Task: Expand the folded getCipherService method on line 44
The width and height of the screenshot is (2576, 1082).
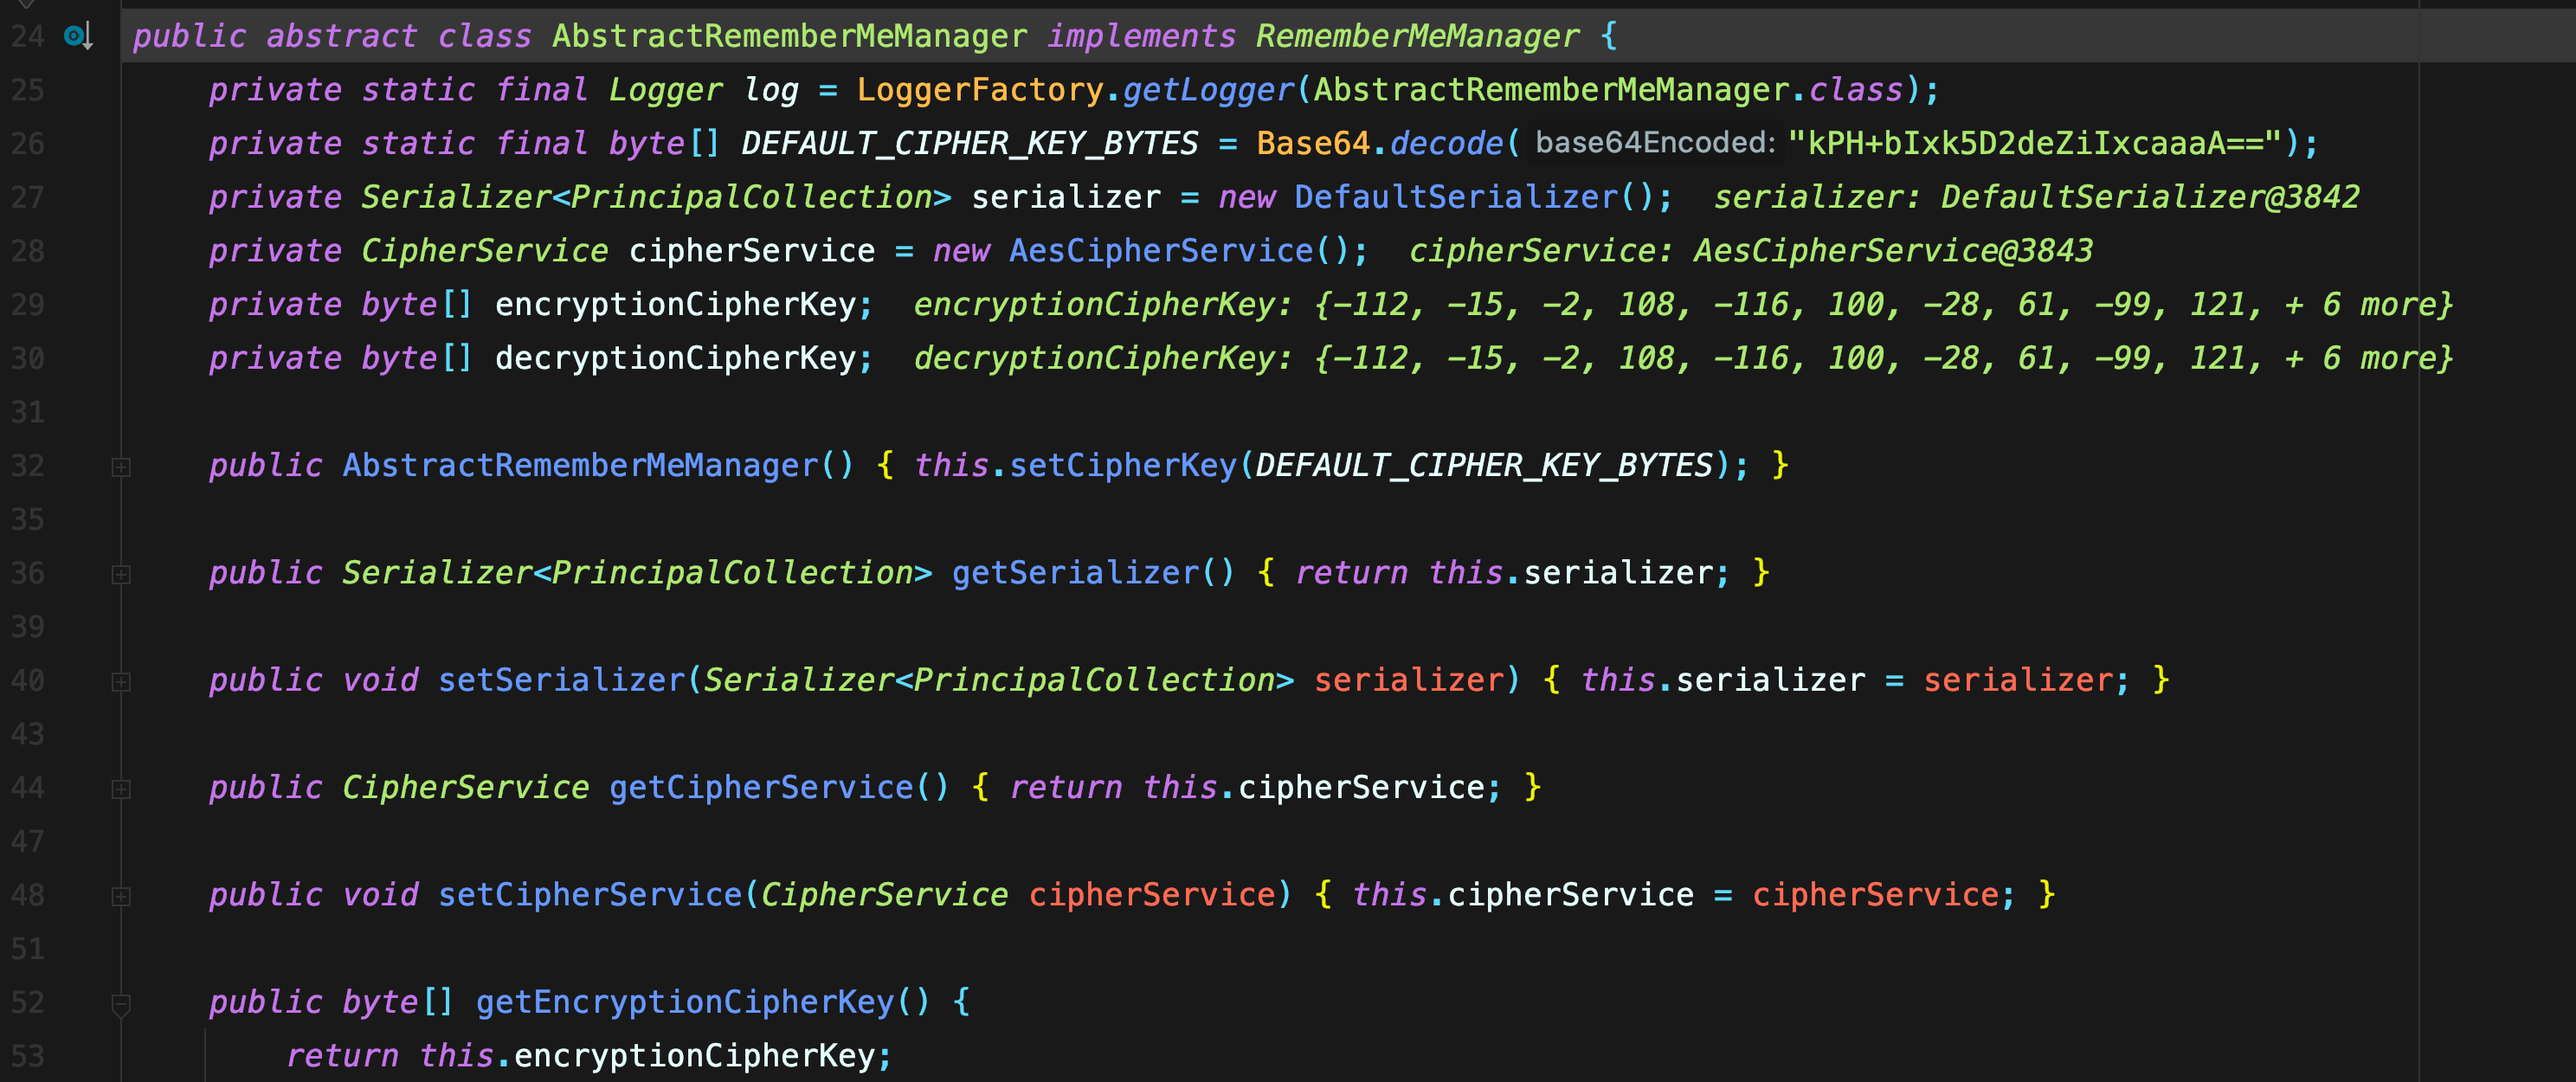Action: pyautogui.click(x=121, y=789)
